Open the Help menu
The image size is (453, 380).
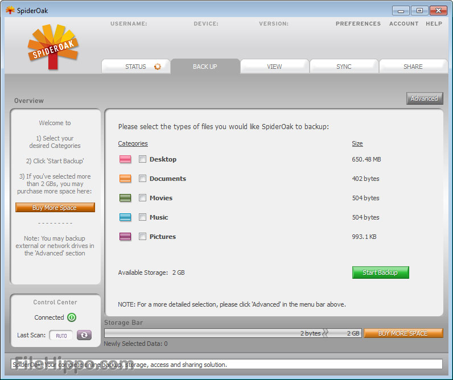434,24
